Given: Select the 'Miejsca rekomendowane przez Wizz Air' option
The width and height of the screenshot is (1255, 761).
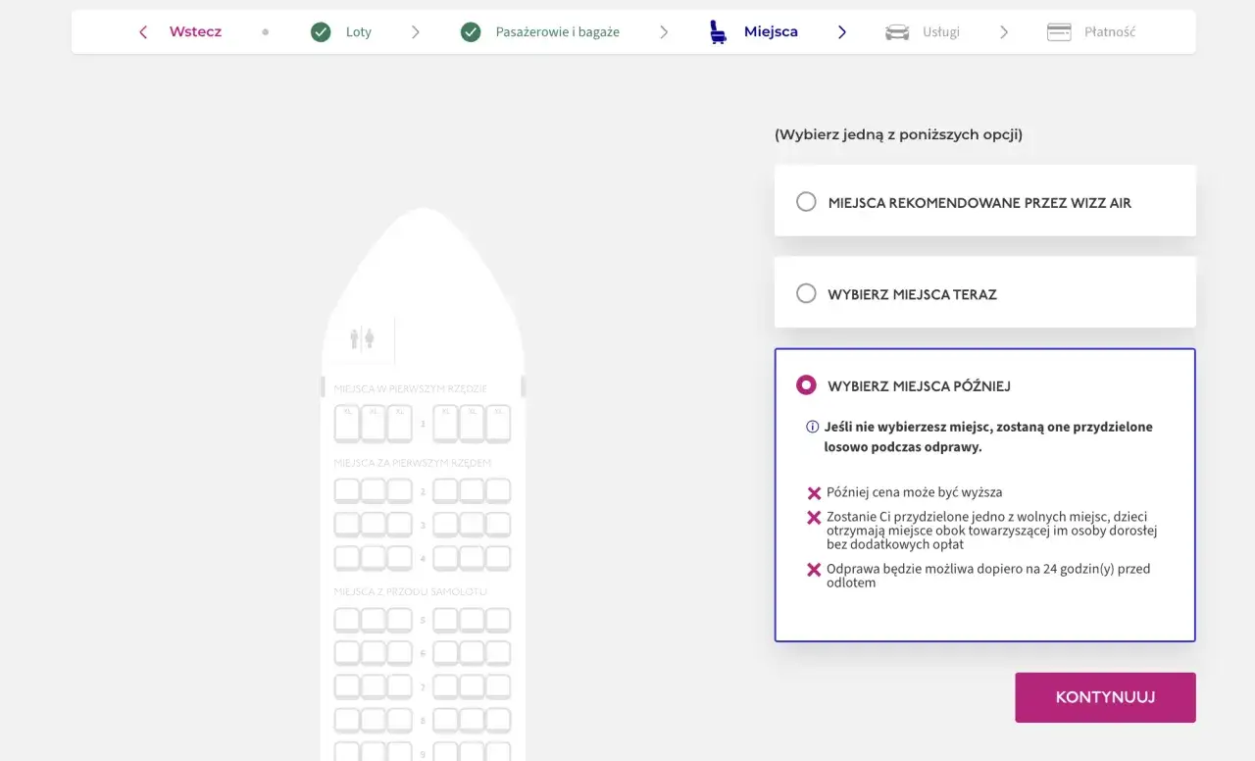Looking at the screenshot, I should (x=806, y=201).
